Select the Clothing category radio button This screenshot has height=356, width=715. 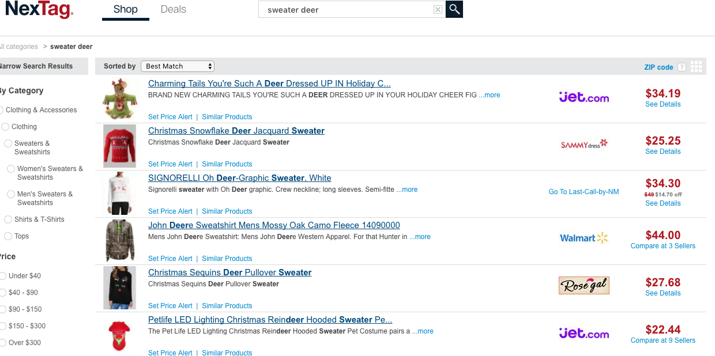pyautogui.click(x=6, y=127)
